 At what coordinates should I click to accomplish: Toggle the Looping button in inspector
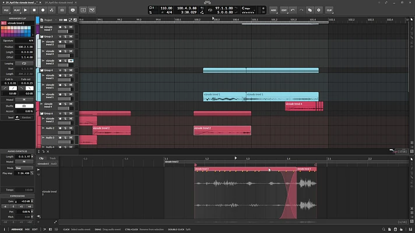24,63
